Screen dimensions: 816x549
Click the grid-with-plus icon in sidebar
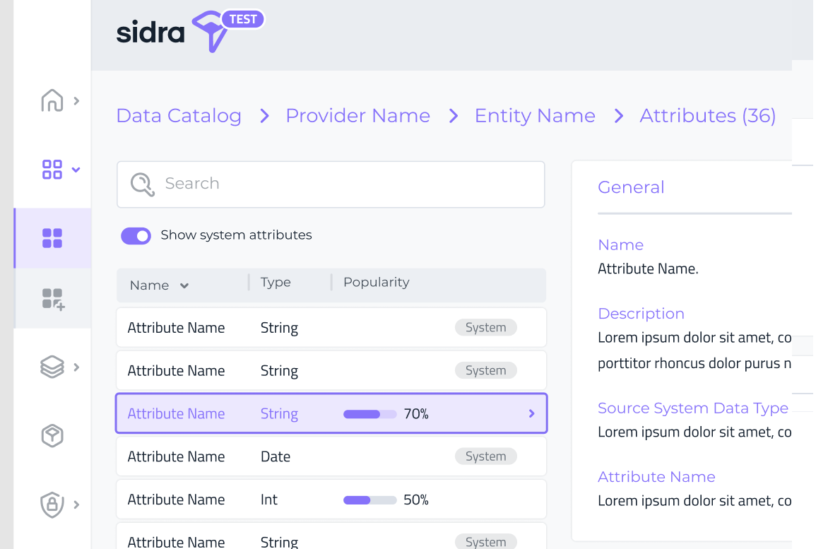53,298
